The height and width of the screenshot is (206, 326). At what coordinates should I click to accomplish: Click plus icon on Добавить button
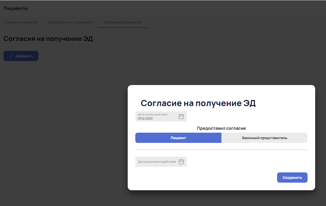(11, 56)
